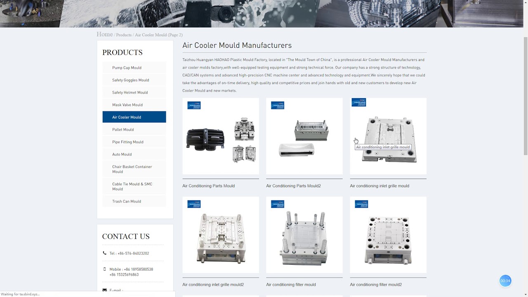Click the 'Waiting for ta.sbird.xyz...' status text
This screenshot has width=528, height=297.
[21, 294]
